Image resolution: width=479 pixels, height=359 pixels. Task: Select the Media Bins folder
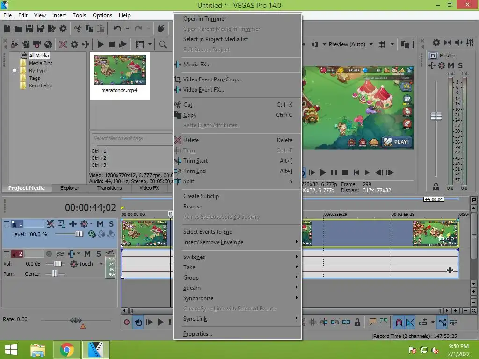tap(41, 63)
